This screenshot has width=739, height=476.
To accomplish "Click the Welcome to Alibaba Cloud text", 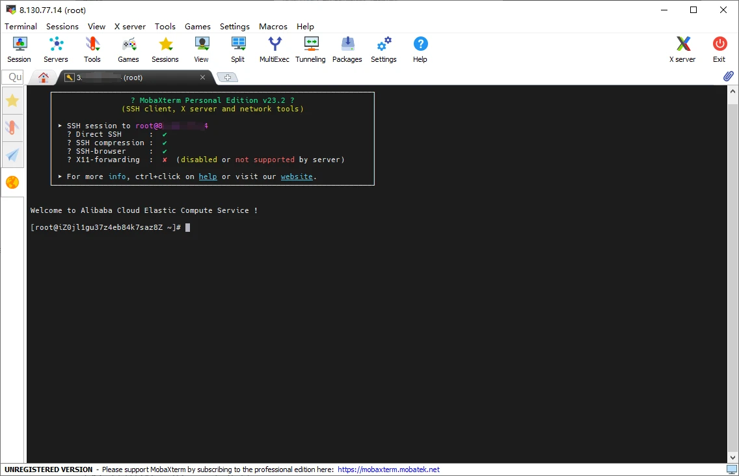I will click(144, 210).
